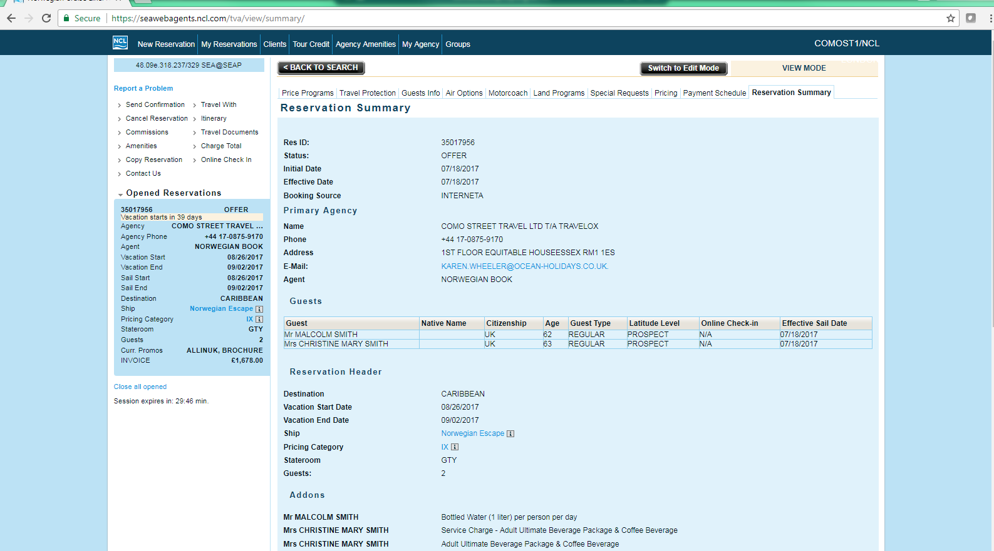The width and height of the screenshot is (994, 551).
Task: Open the Pricing tab
Action: click(666, 93)
